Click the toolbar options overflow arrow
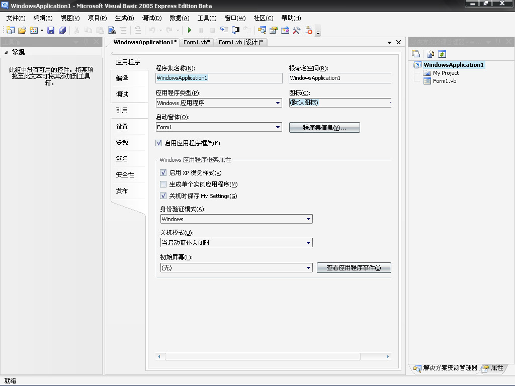 click(318, 33)
